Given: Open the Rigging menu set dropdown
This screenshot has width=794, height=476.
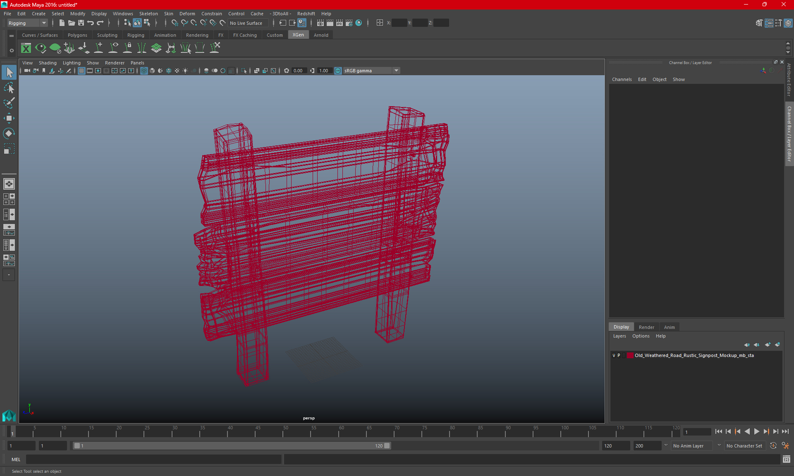Looking at the screenshot, I should (x=27, y=23).
